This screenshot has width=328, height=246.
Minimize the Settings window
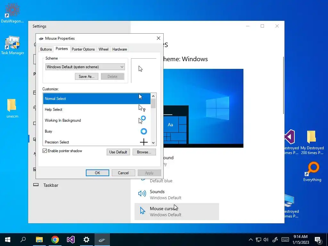[248, 26]
